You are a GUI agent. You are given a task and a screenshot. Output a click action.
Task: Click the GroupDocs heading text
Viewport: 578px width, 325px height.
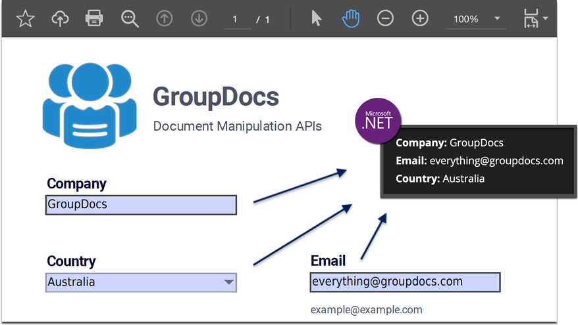tap(216, 97)
